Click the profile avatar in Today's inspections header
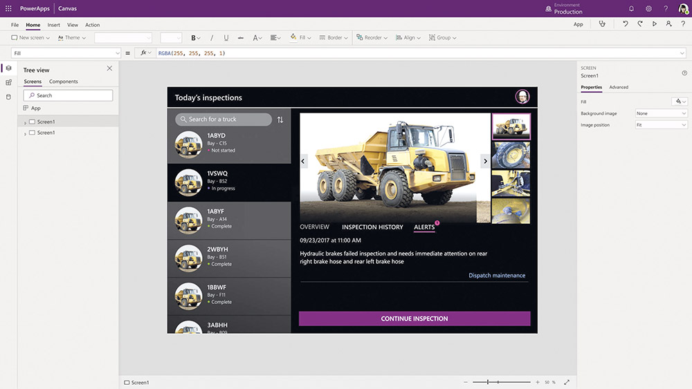The image size is (692, 389). click(522, 97)
